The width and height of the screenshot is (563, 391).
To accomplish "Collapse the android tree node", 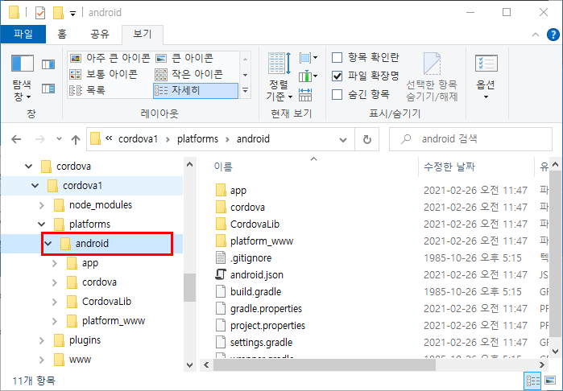I will pos(48,244).
